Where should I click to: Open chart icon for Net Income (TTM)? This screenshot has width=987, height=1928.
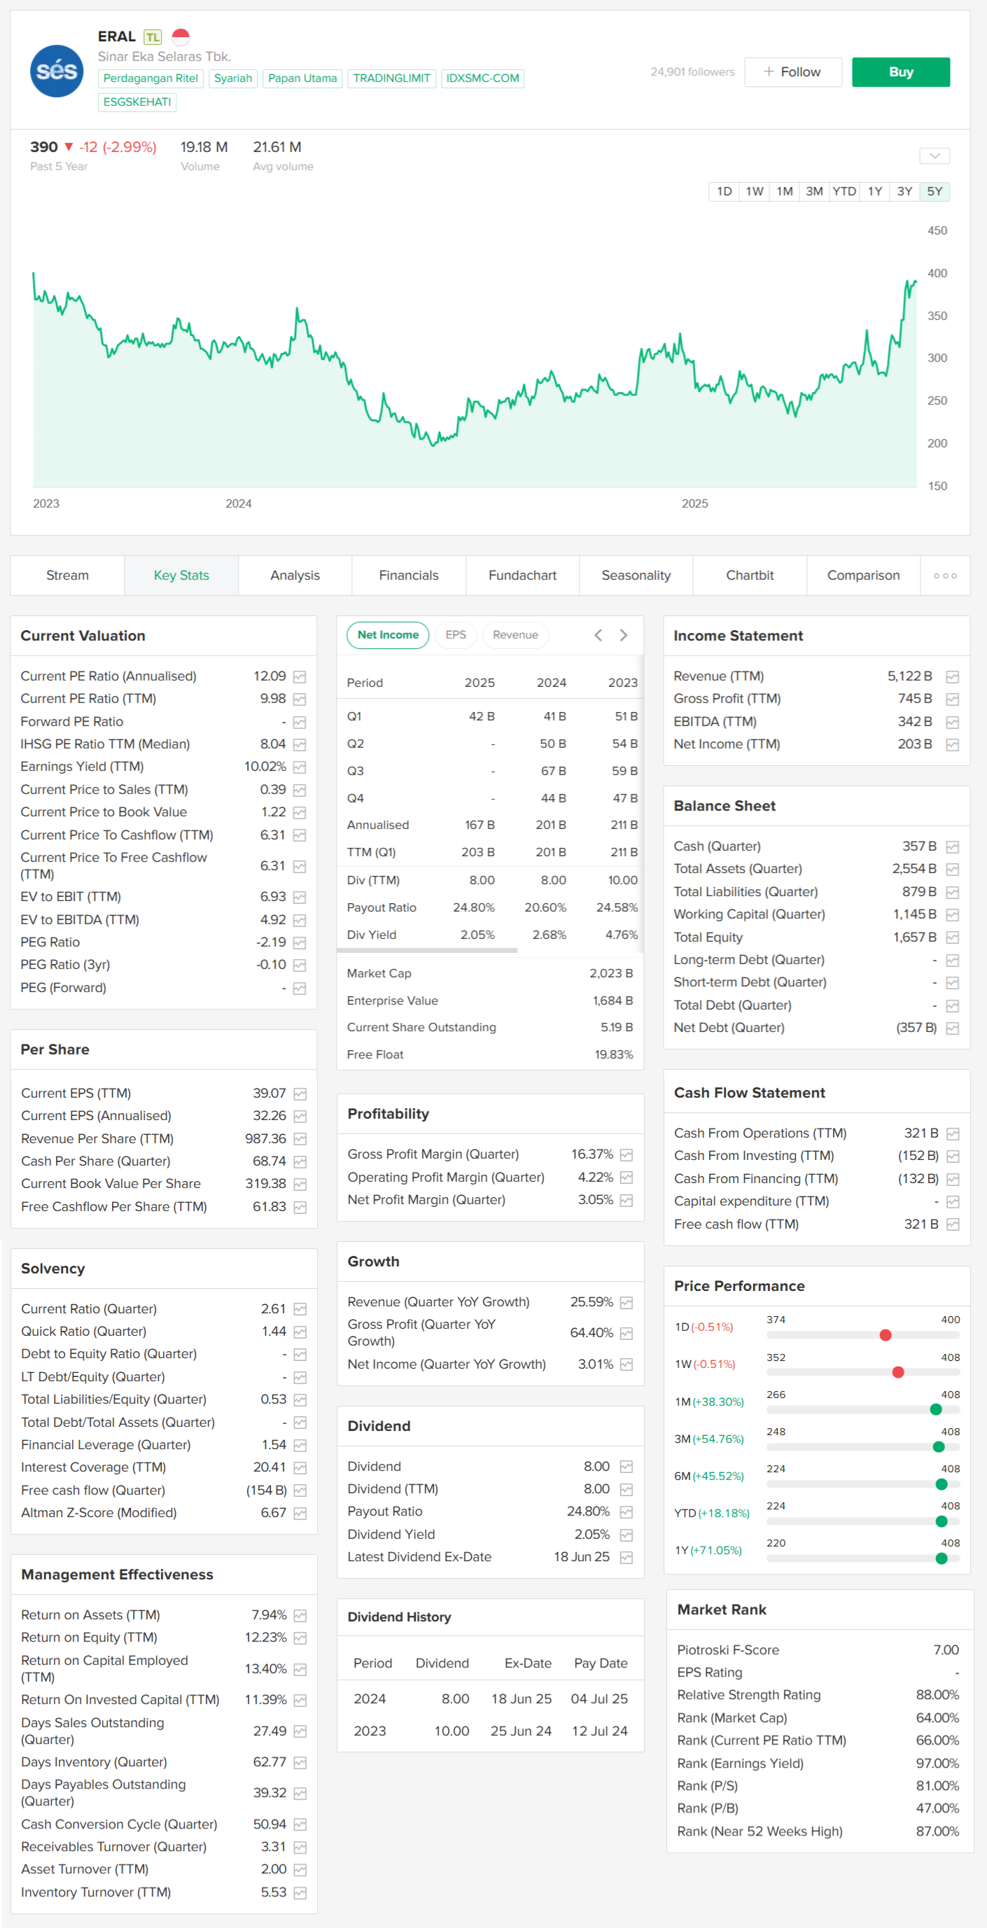953,745
